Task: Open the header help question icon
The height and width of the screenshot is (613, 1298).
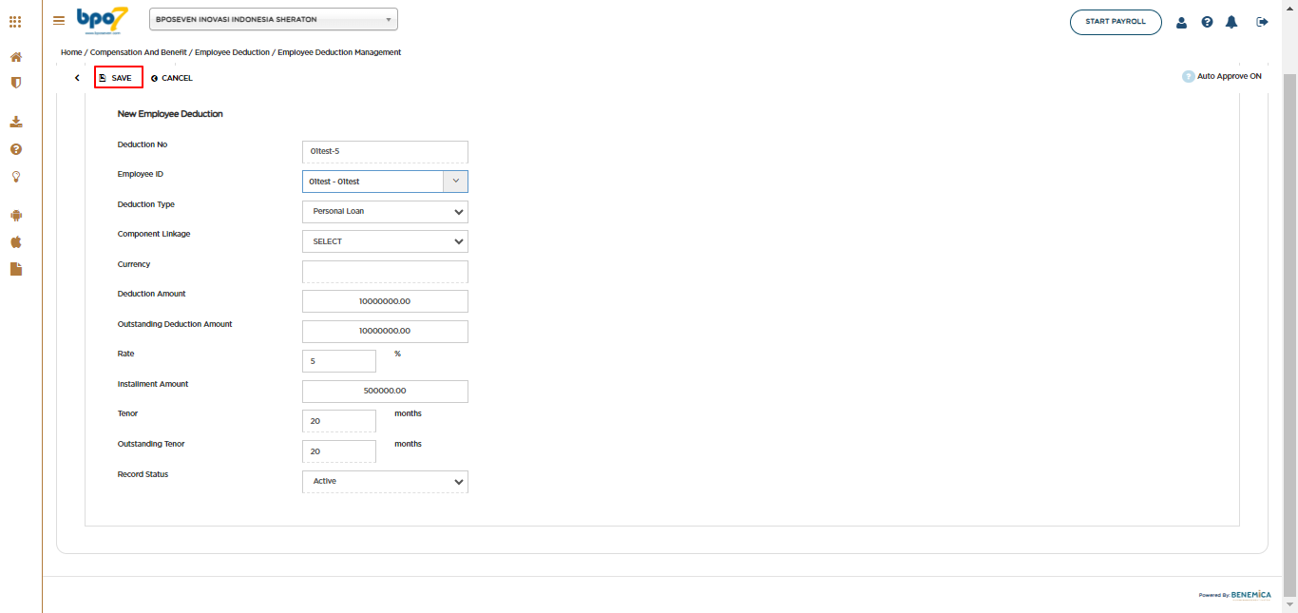Action: (x=1207, y=22)
